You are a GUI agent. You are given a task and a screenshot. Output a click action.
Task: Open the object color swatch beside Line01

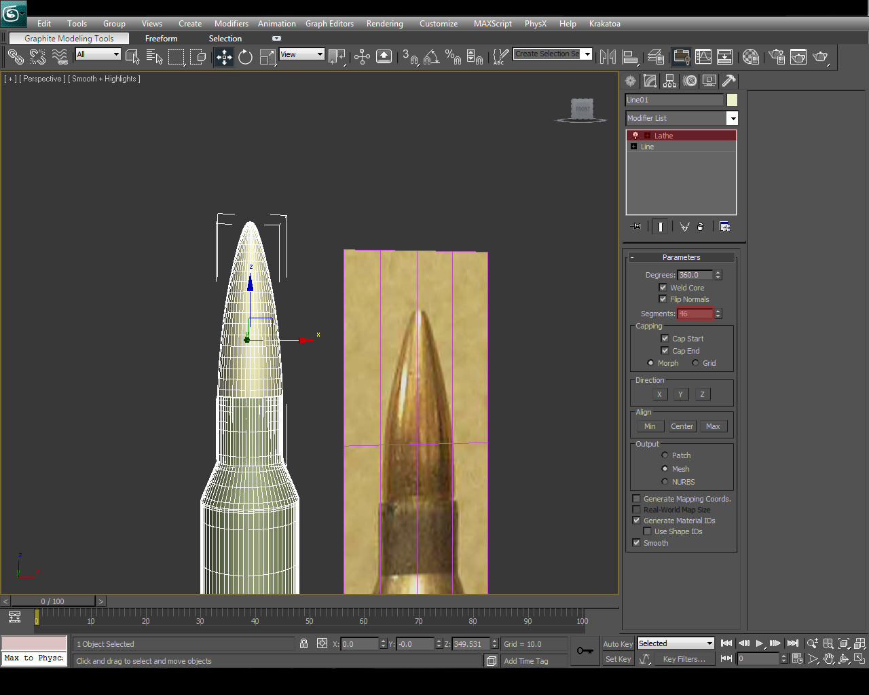[733, 100]
